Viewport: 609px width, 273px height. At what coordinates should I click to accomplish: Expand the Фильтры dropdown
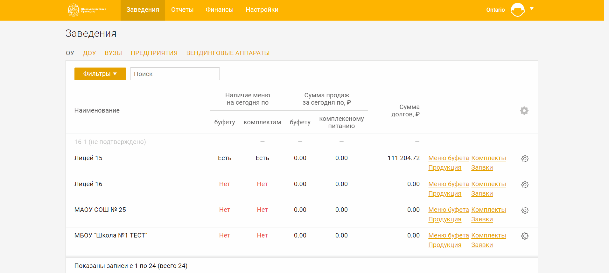point(100,74)
